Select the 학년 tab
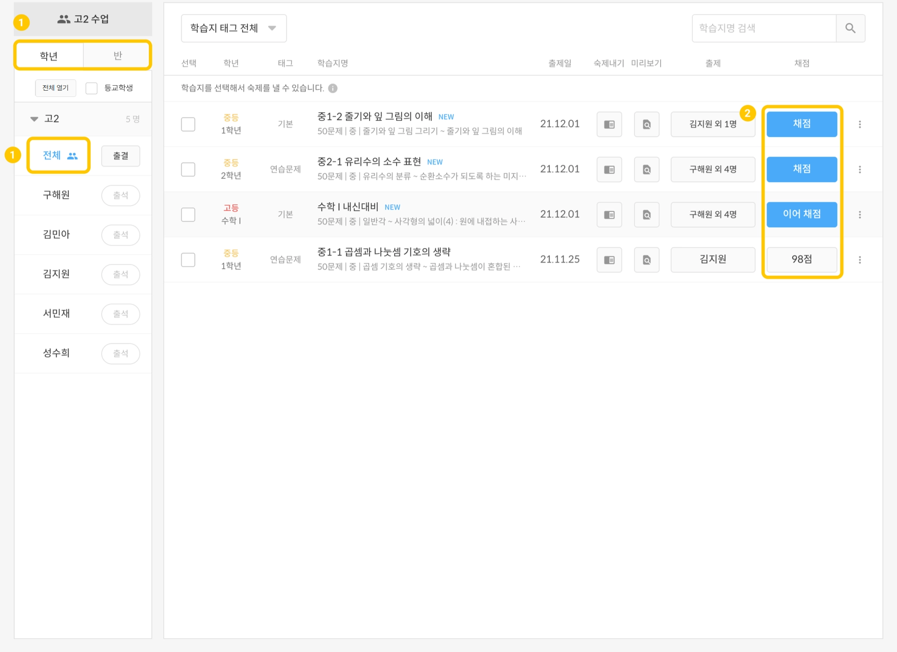This screenshot has width=897, height=652. pyautogui.click(x=49, y=56)
